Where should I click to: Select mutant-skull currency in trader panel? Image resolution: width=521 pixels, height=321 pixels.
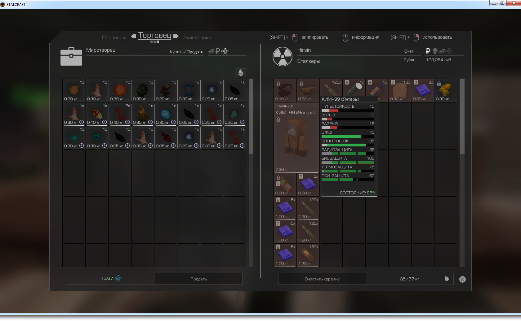(x=211, y=51)
